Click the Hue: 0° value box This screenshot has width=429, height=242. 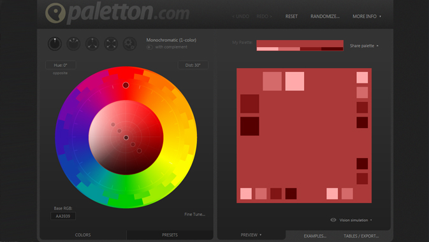[61, 65]
